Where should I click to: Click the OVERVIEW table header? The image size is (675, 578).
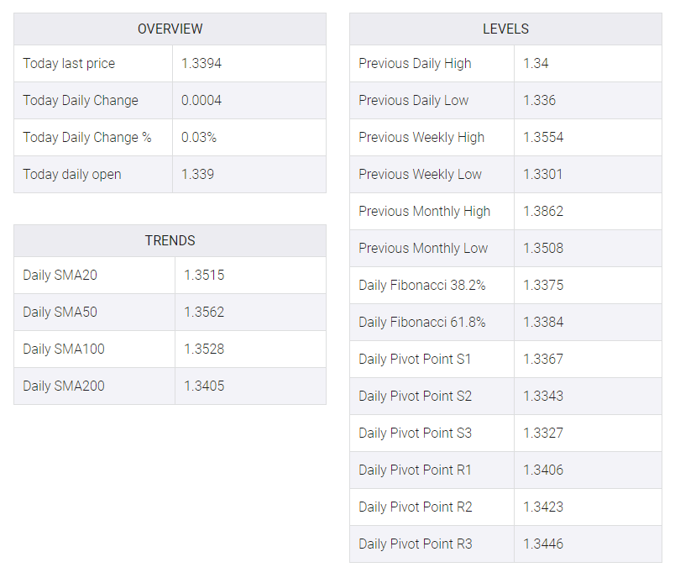click(170, 29)
